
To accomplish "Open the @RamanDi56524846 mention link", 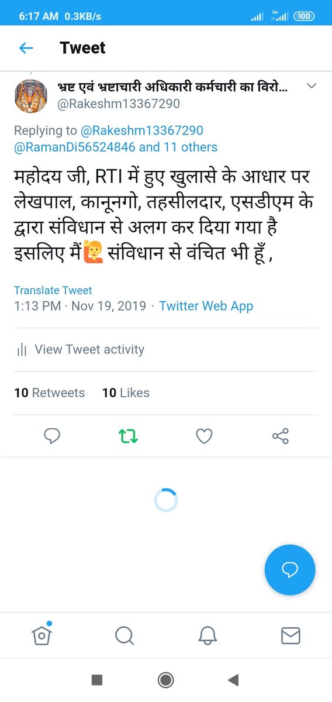I will 75,147.
